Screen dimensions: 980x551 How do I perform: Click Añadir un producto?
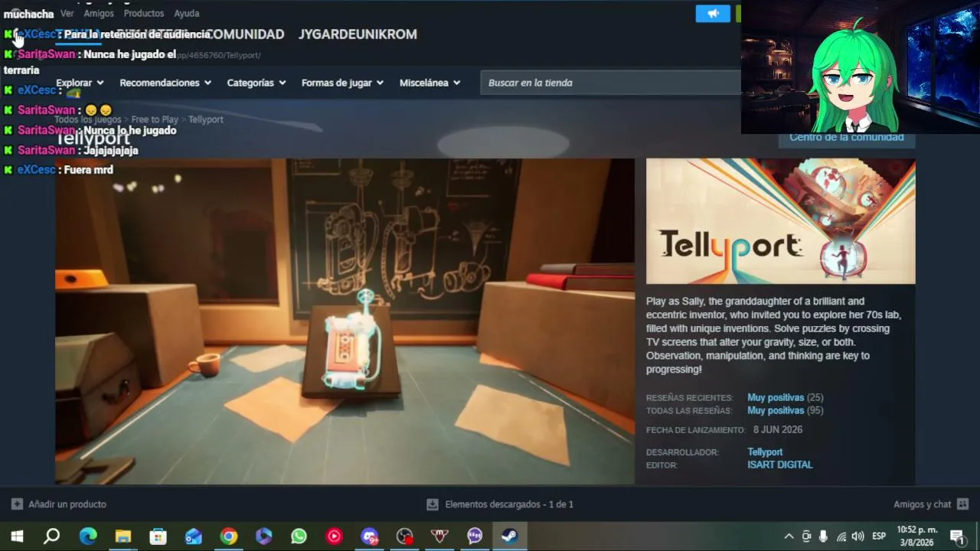point(67,504)
